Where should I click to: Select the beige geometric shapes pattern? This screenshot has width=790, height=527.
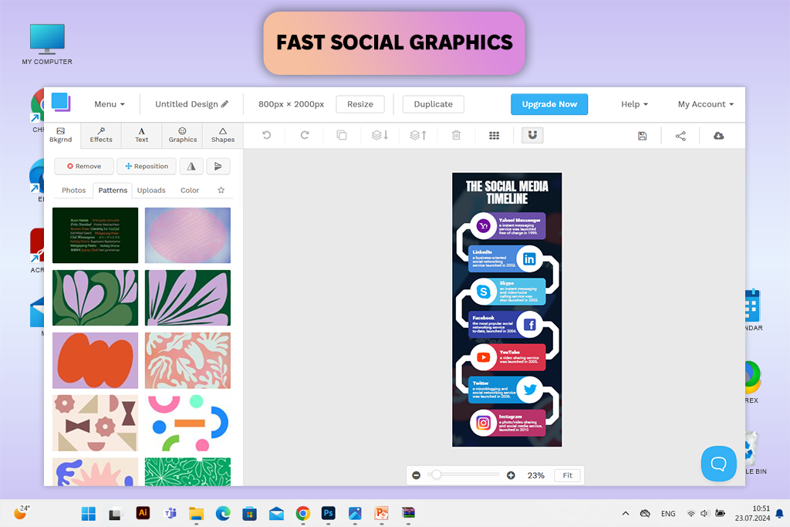point(95,423)
